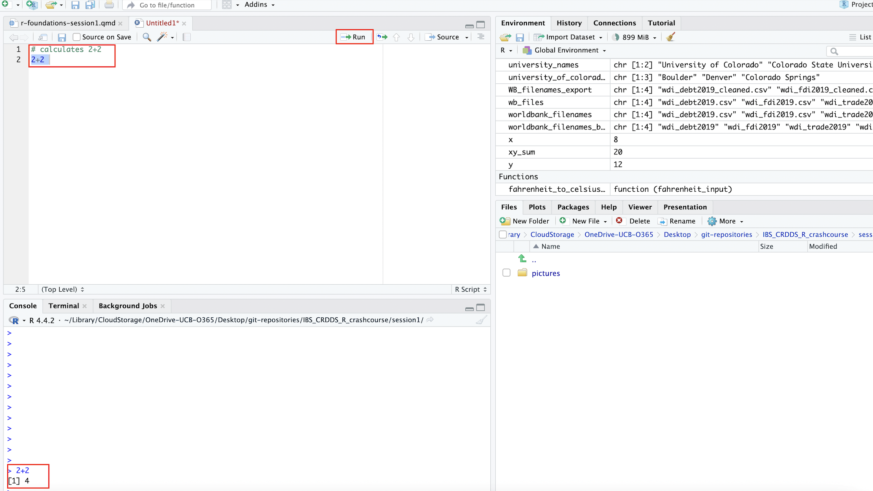Open the code tools magic wand
This screenshot has height=491, width=873.
pos(163,37)
